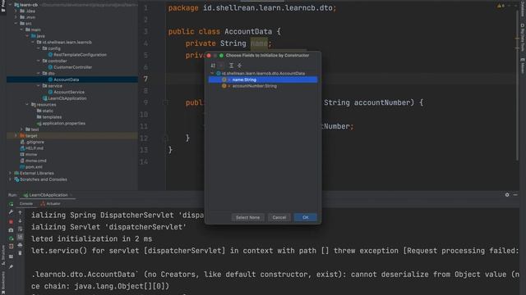Open the Bookmarks tool window tab
The width and height of the screenshot is (526, 295).
tap(3, 284)
